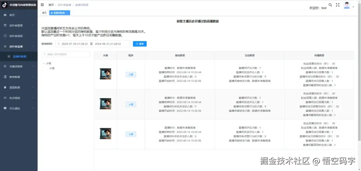
Task: Select 直播间数据 submenu item
Action: (19, 56)
